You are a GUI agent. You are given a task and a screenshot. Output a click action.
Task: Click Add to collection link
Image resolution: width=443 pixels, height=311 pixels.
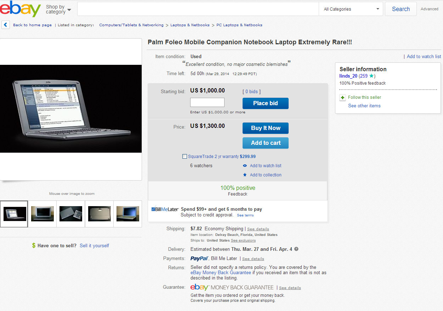(266, 175)
